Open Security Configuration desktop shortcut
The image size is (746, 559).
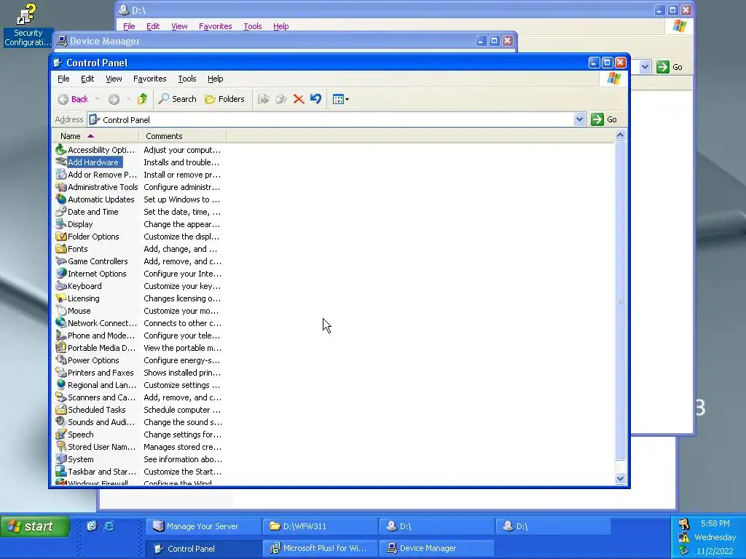[28, 25]
